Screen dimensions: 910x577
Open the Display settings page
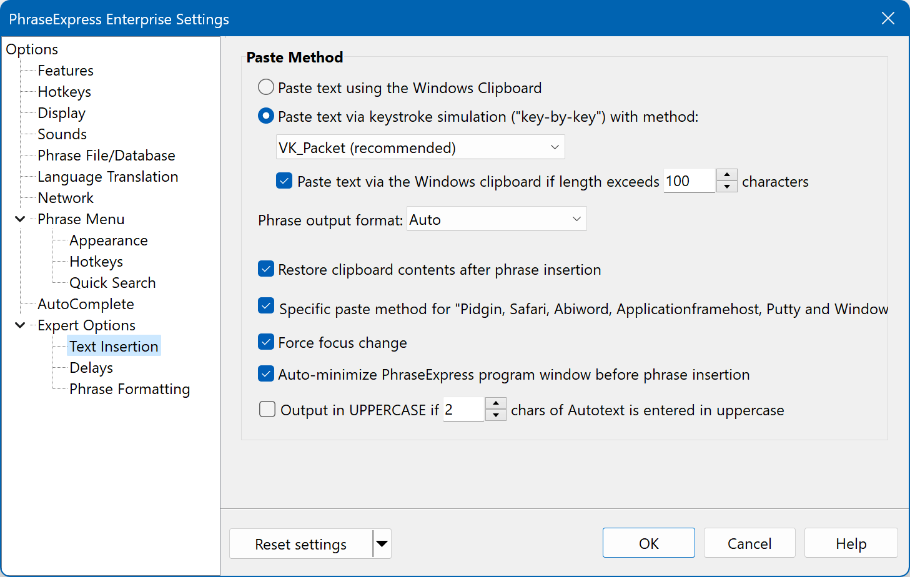coord(61,113)
